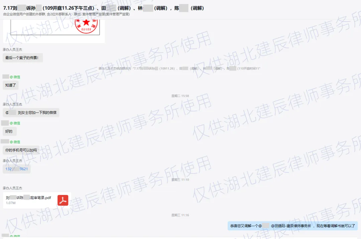Click the timestamp 星期三 11:10
The width and height of the screenshot is (361, 239).
coord(180,180)
